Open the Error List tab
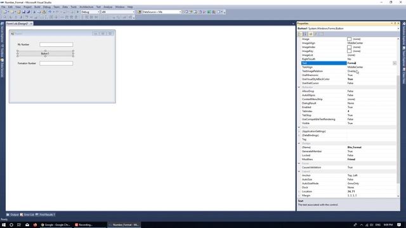 click(27, 215)
